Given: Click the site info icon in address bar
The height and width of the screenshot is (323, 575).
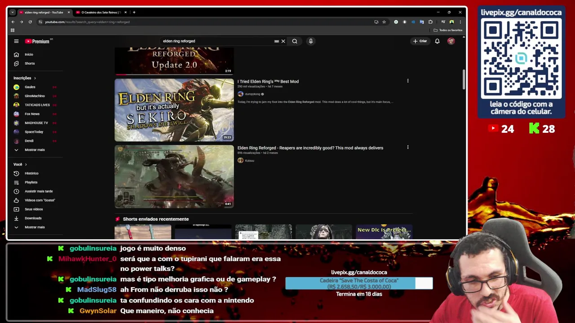Looking at the screenshot, I should point(40,22).
